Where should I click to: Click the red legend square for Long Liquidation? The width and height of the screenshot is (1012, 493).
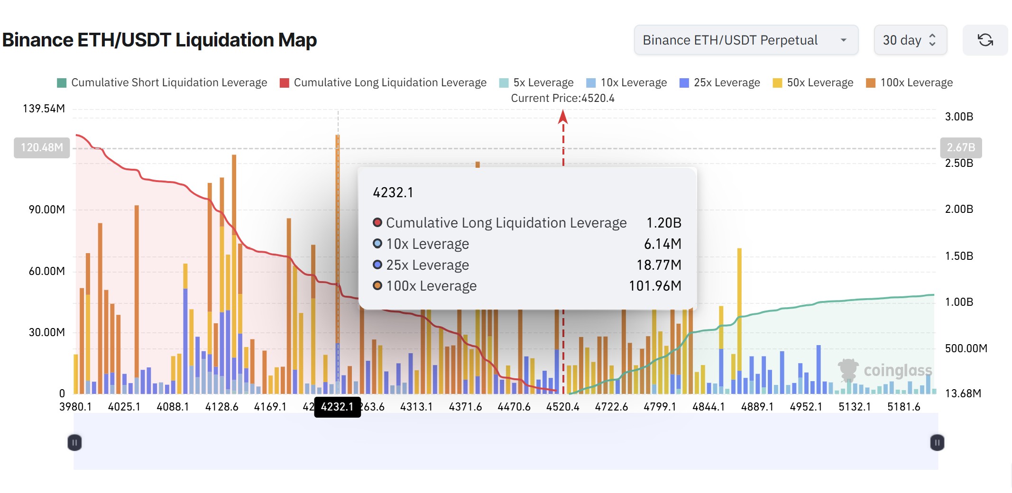click(284, 82)
